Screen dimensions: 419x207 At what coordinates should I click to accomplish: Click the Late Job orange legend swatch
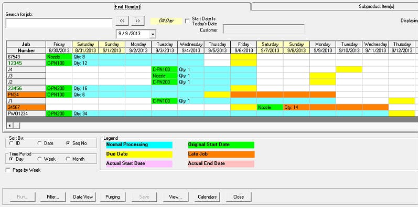(221, 154)
